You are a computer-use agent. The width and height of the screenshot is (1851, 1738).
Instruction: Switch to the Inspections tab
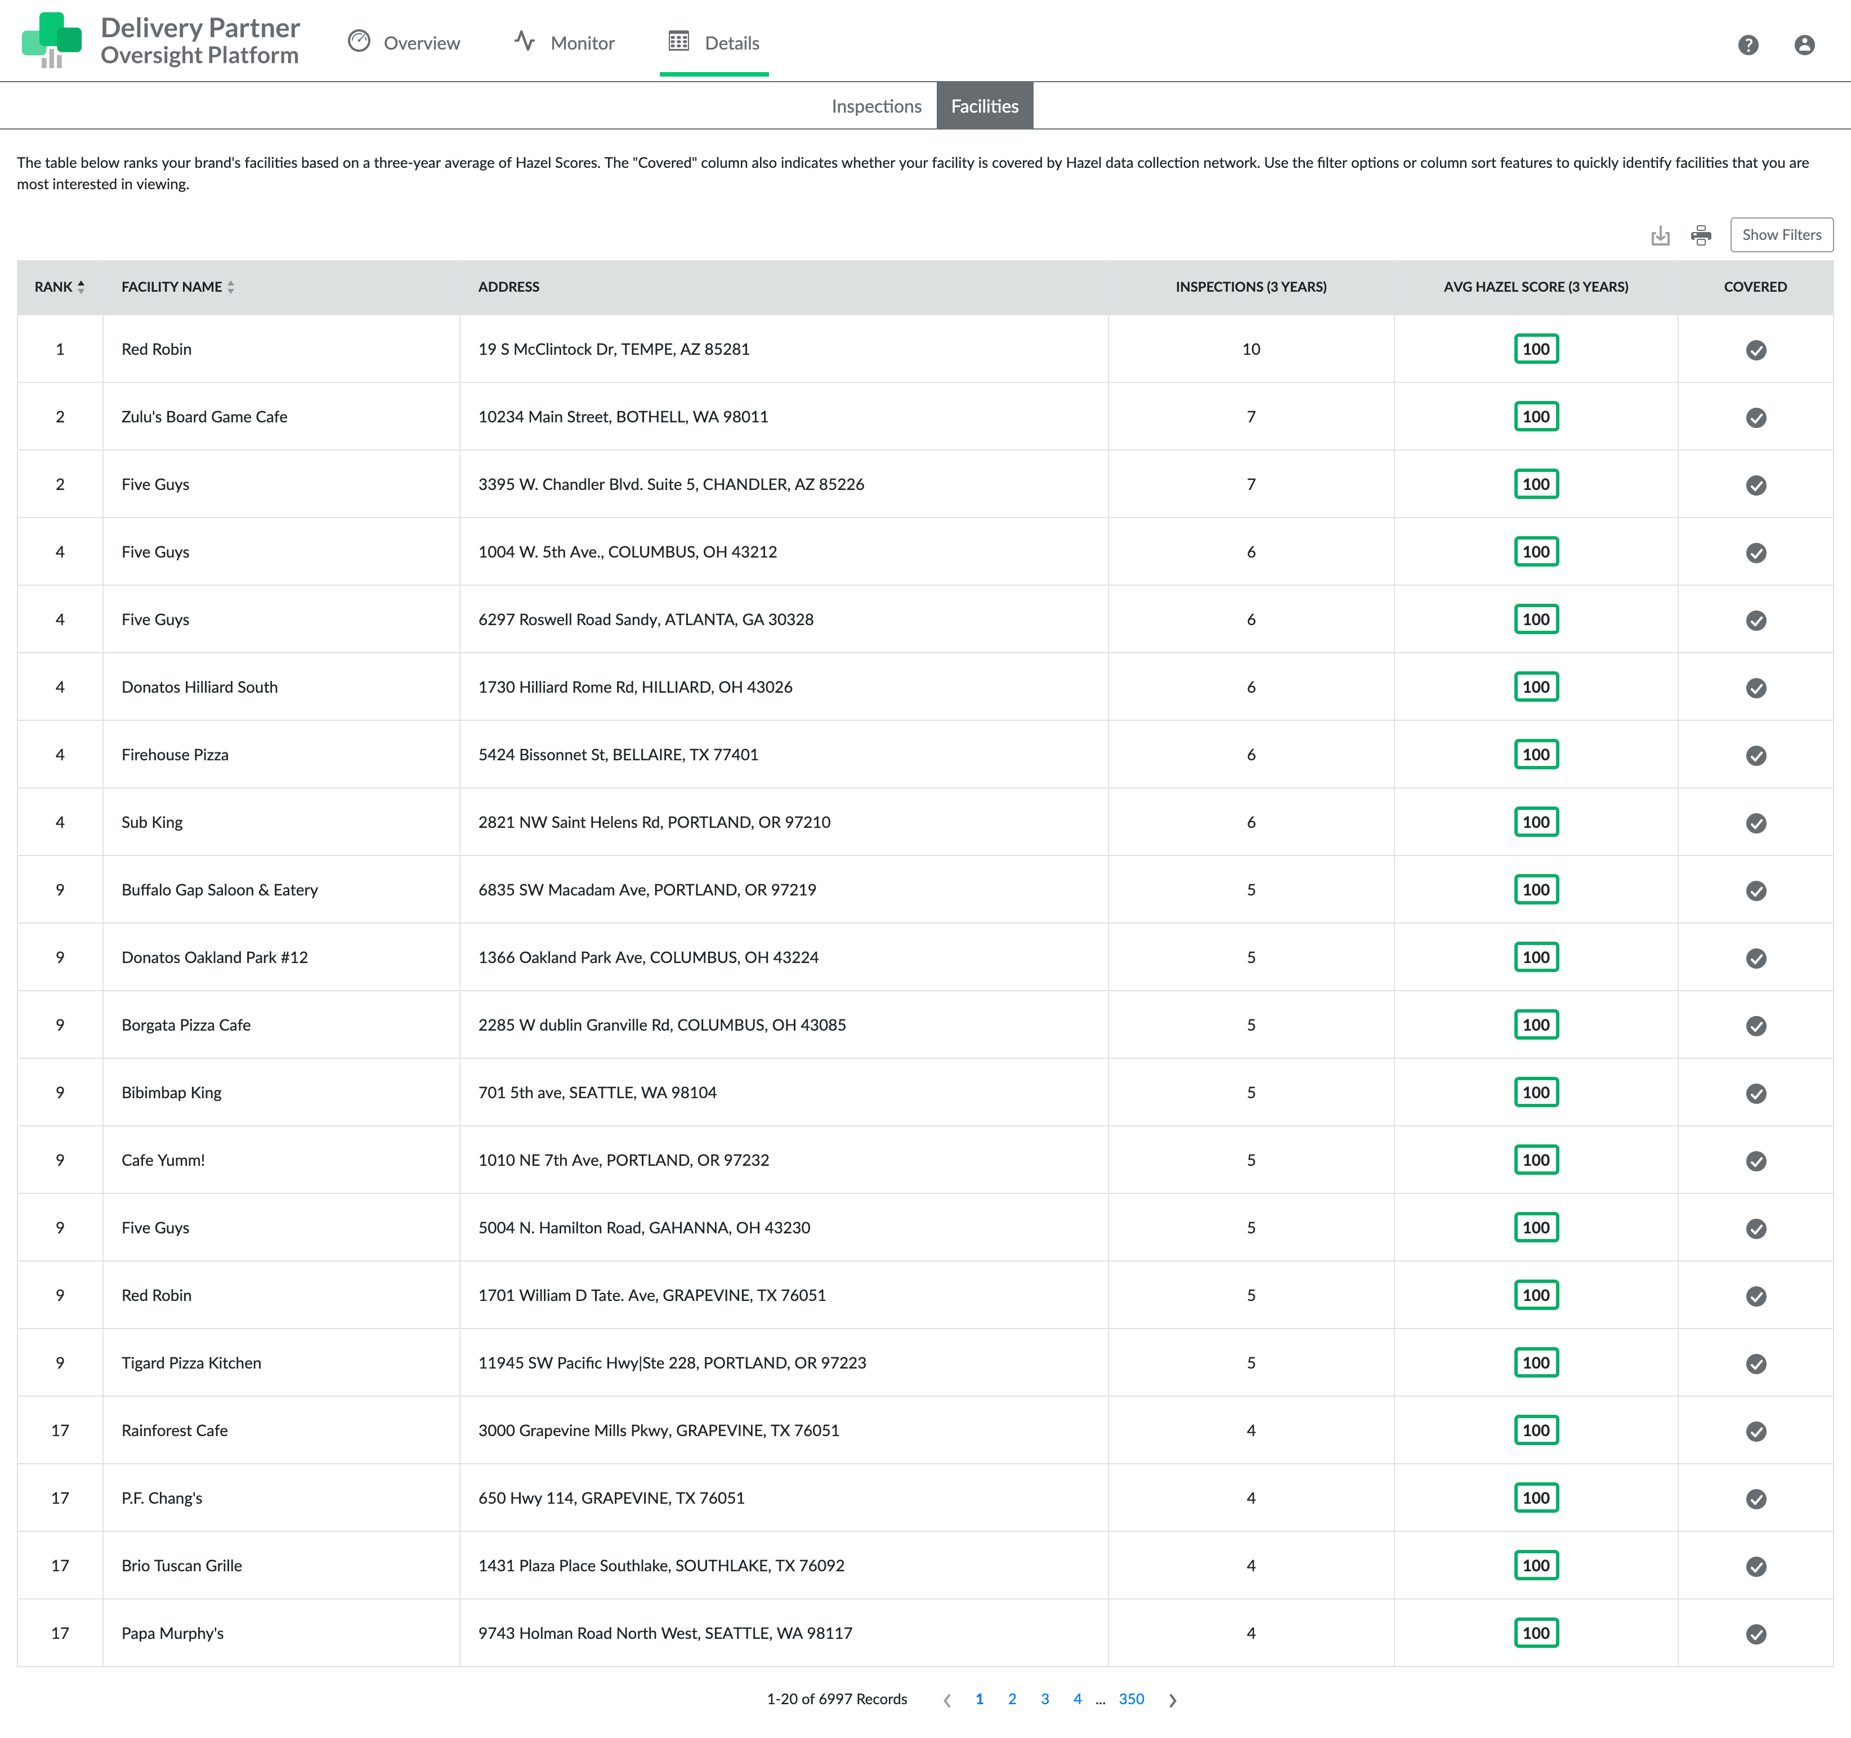pyautogui.click(x=876, y=105)
